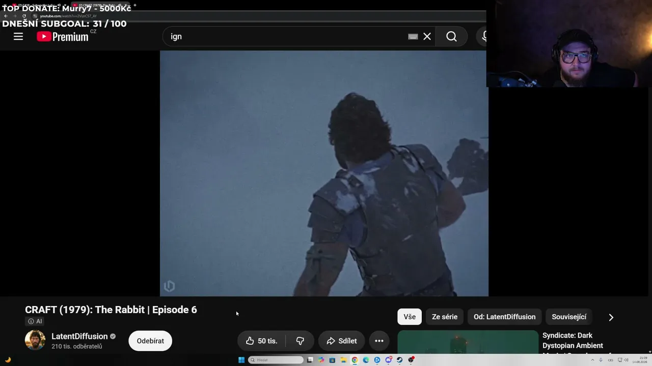The width and height of the screenshot is (652, 366).
Task: Show more filter chips with right chevron
Action: tap(611, 317)
